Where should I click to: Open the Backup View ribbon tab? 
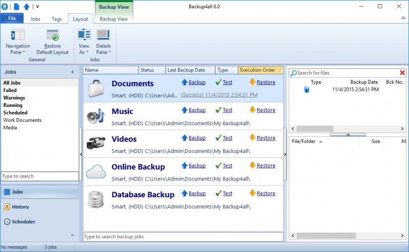tap(113, 19)
